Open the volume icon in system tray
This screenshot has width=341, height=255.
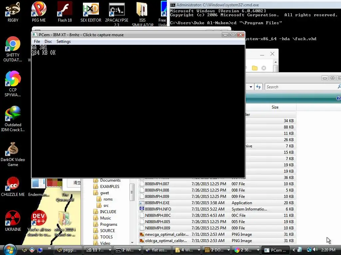click(315, 250)
